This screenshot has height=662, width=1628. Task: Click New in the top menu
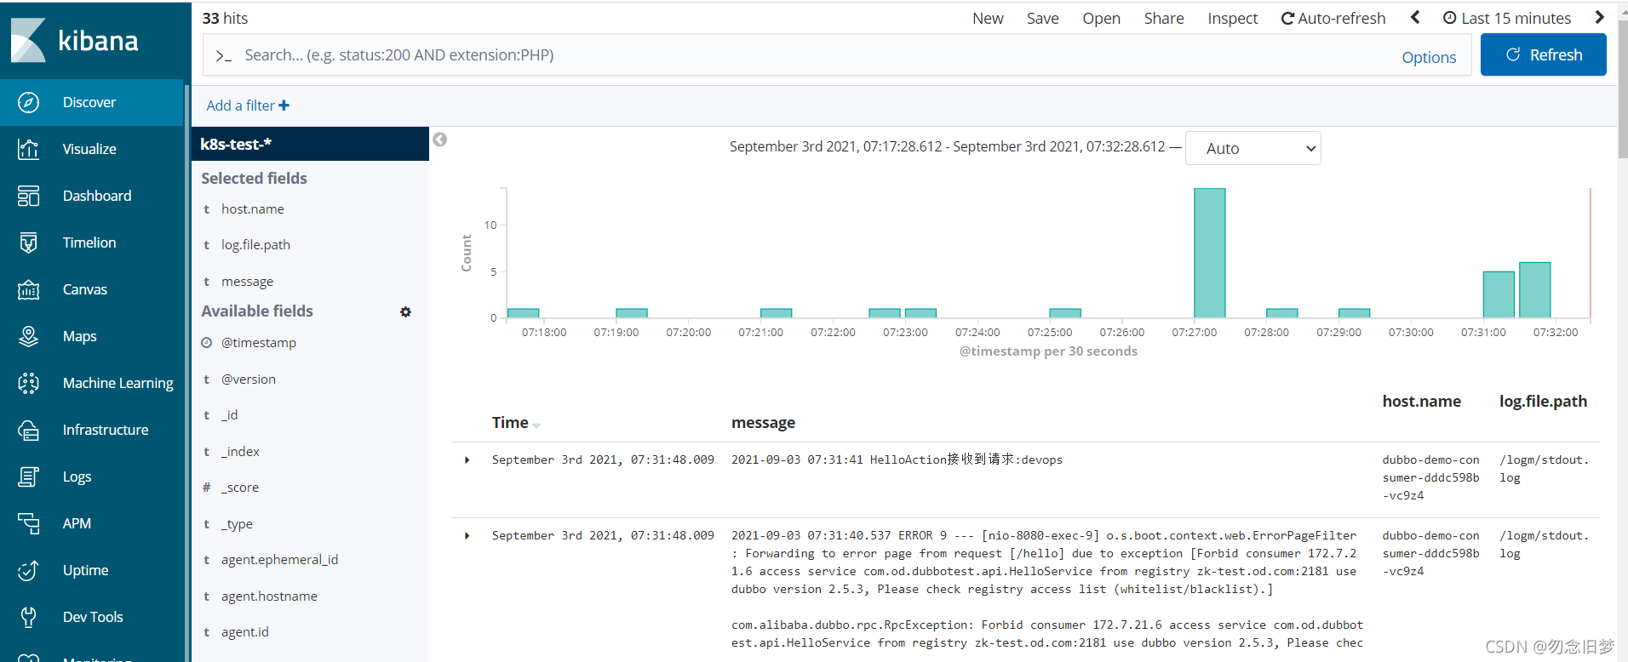(988, 19)
